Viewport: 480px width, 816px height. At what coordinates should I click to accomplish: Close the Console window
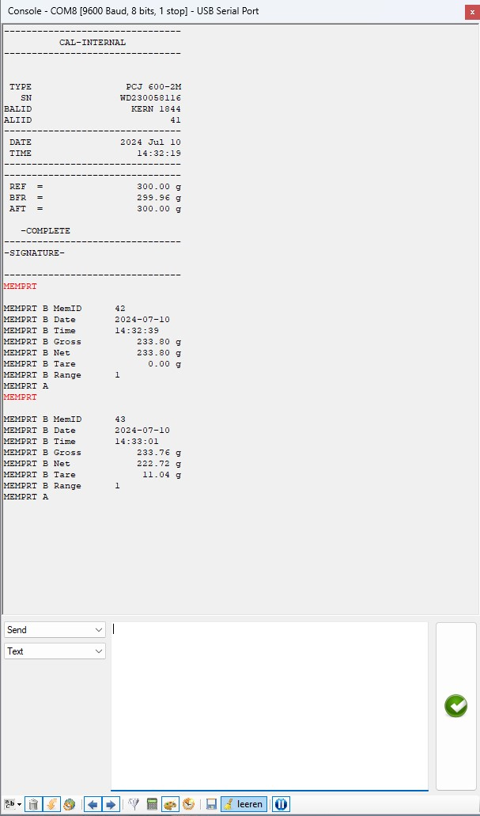click(x=472, y=11)
